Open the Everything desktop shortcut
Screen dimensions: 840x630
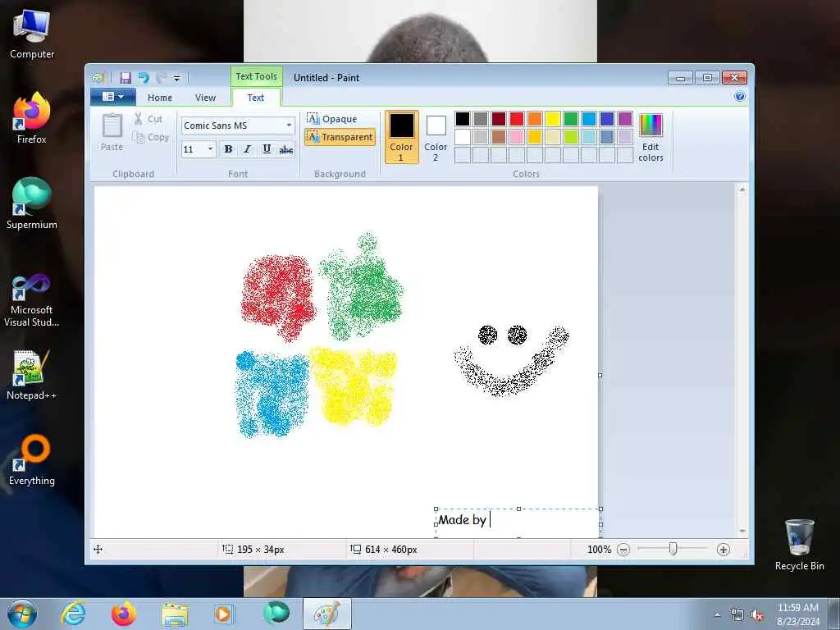(32, 459)
